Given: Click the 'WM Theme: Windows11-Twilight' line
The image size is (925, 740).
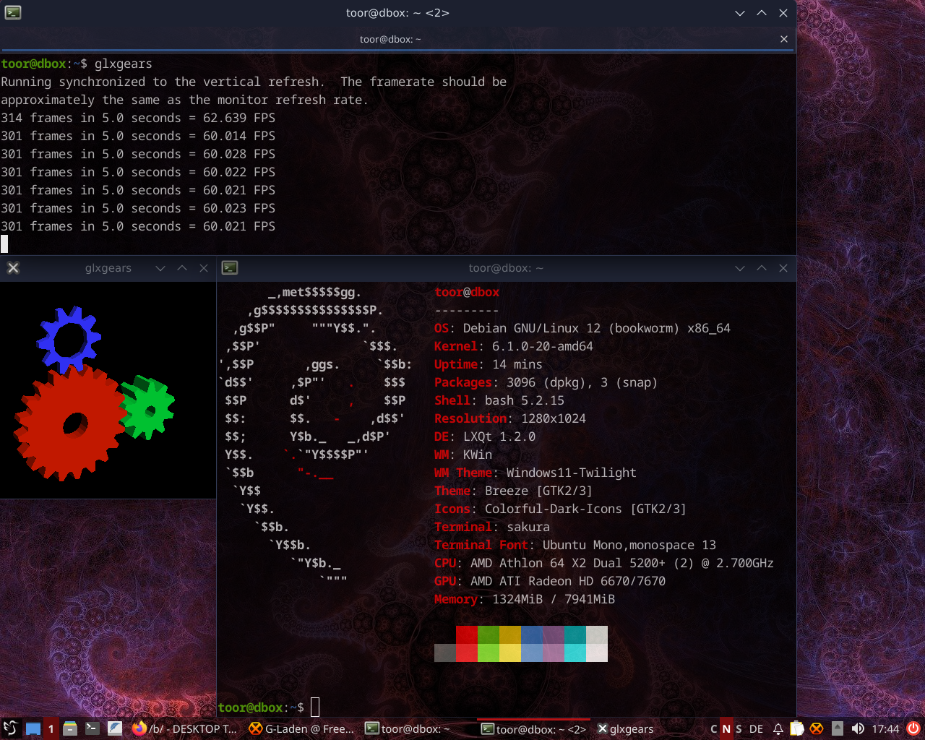Looking at the screenshot, I should pyautogui.click(x=535, y=473).
